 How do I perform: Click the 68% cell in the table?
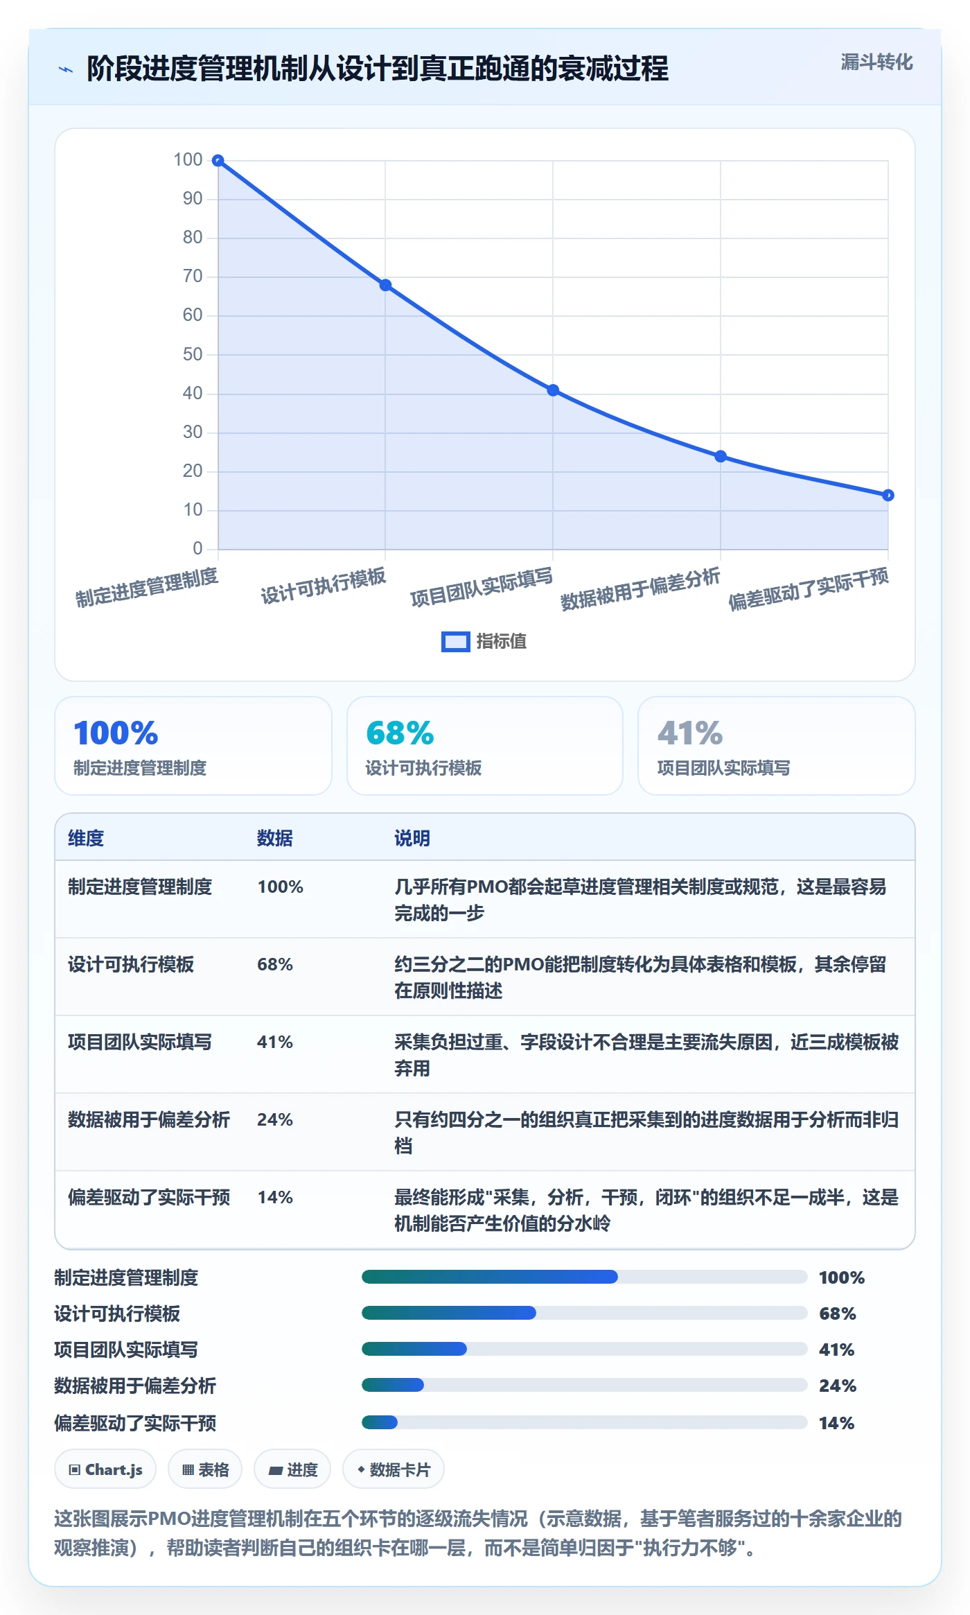275,964
